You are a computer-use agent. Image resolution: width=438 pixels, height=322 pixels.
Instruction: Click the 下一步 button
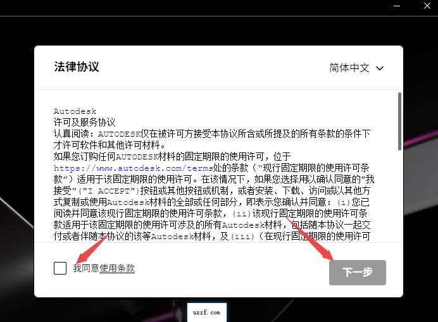(357, 272)
